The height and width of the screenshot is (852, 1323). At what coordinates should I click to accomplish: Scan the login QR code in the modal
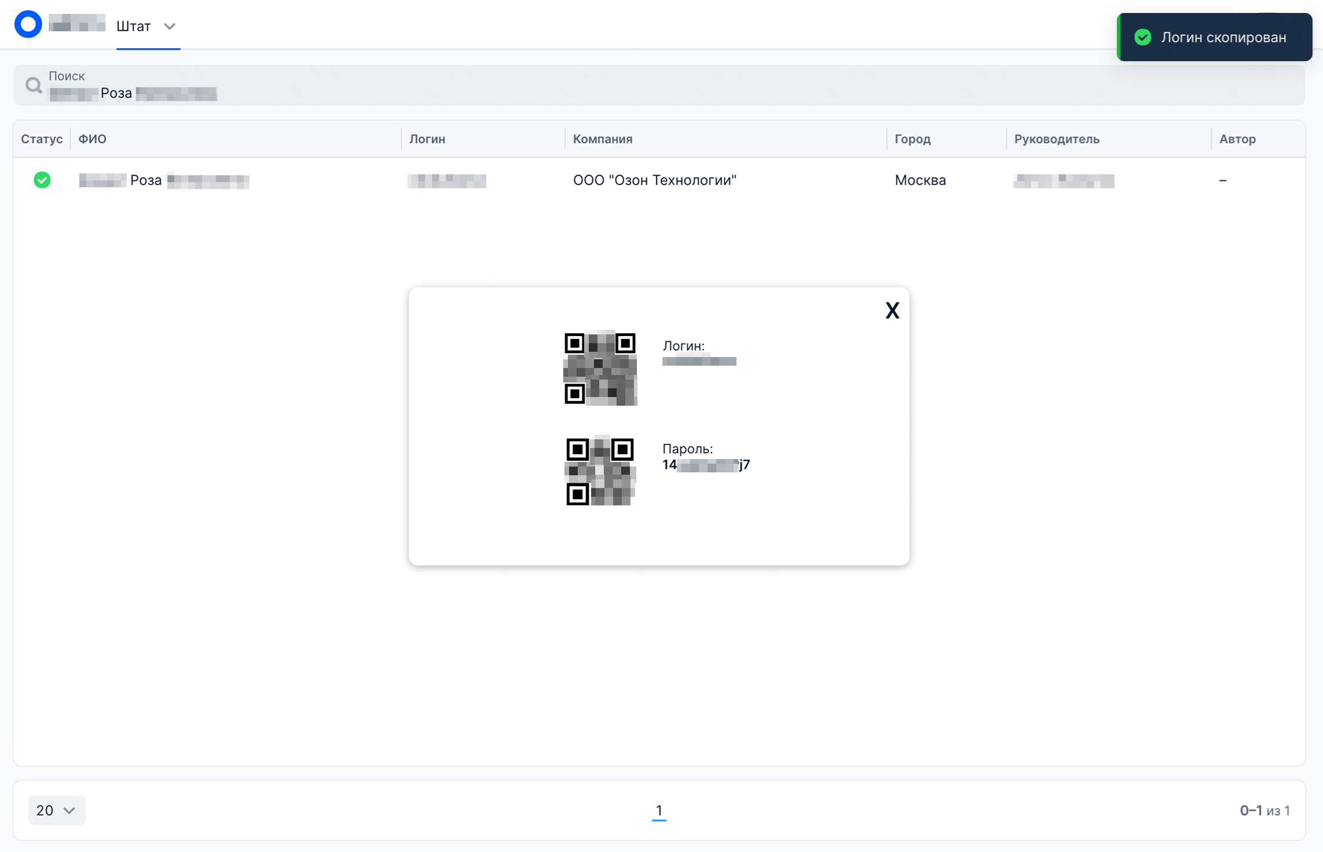(600, 369)
